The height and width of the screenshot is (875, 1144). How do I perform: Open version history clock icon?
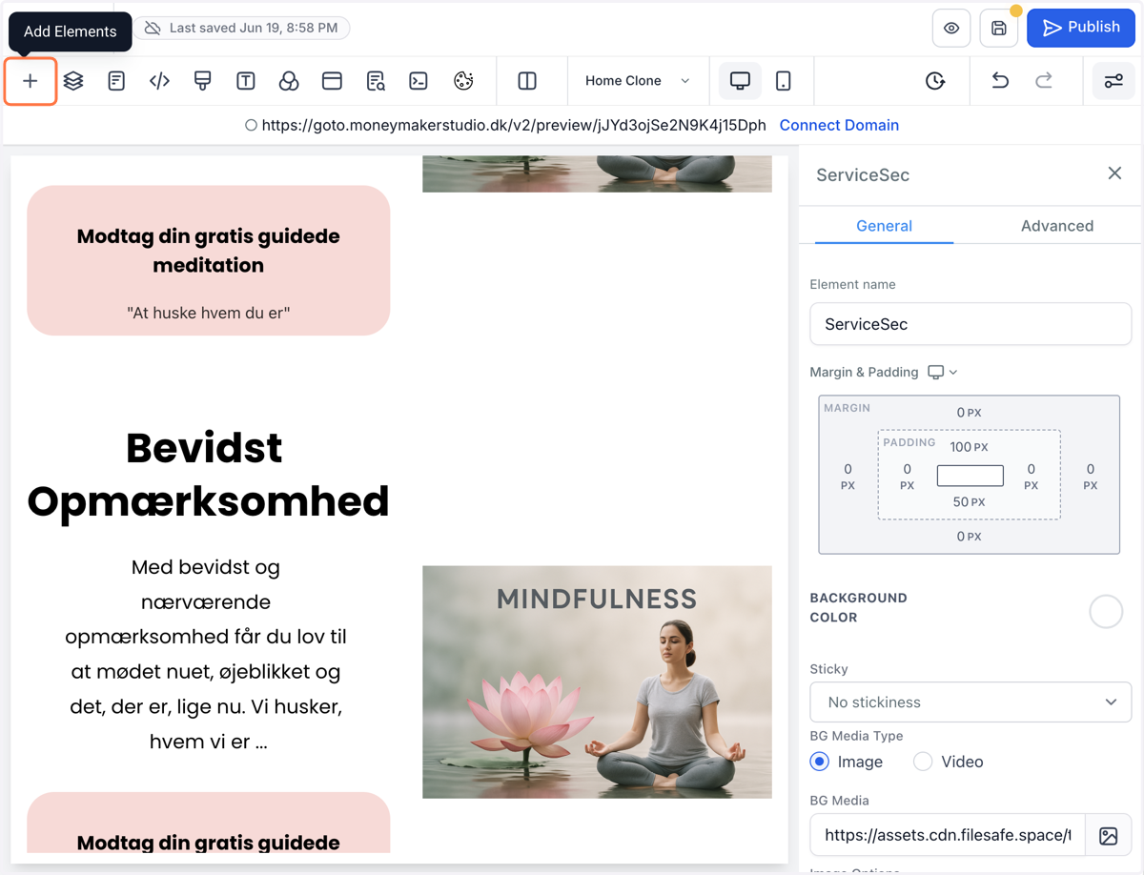[935, 81]
